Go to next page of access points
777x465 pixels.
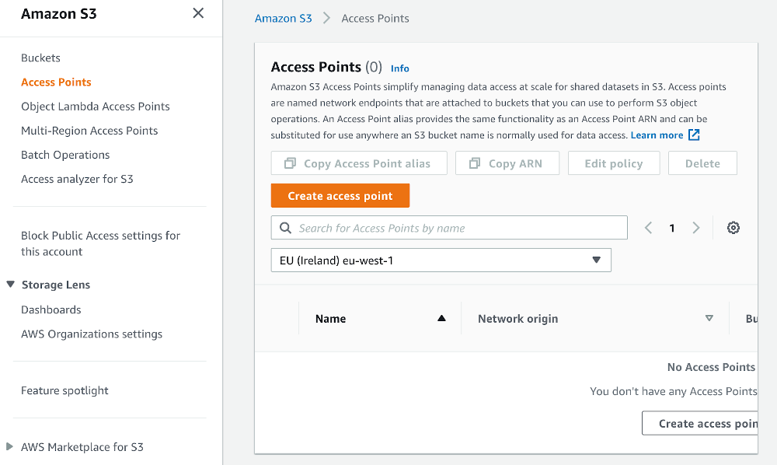pos(696,228)
